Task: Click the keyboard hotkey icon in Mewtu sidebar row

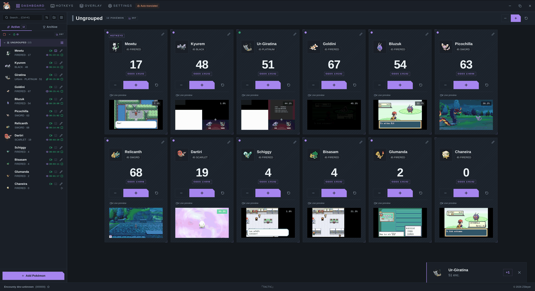Action: pyautogui.click(x=56, y=51)
